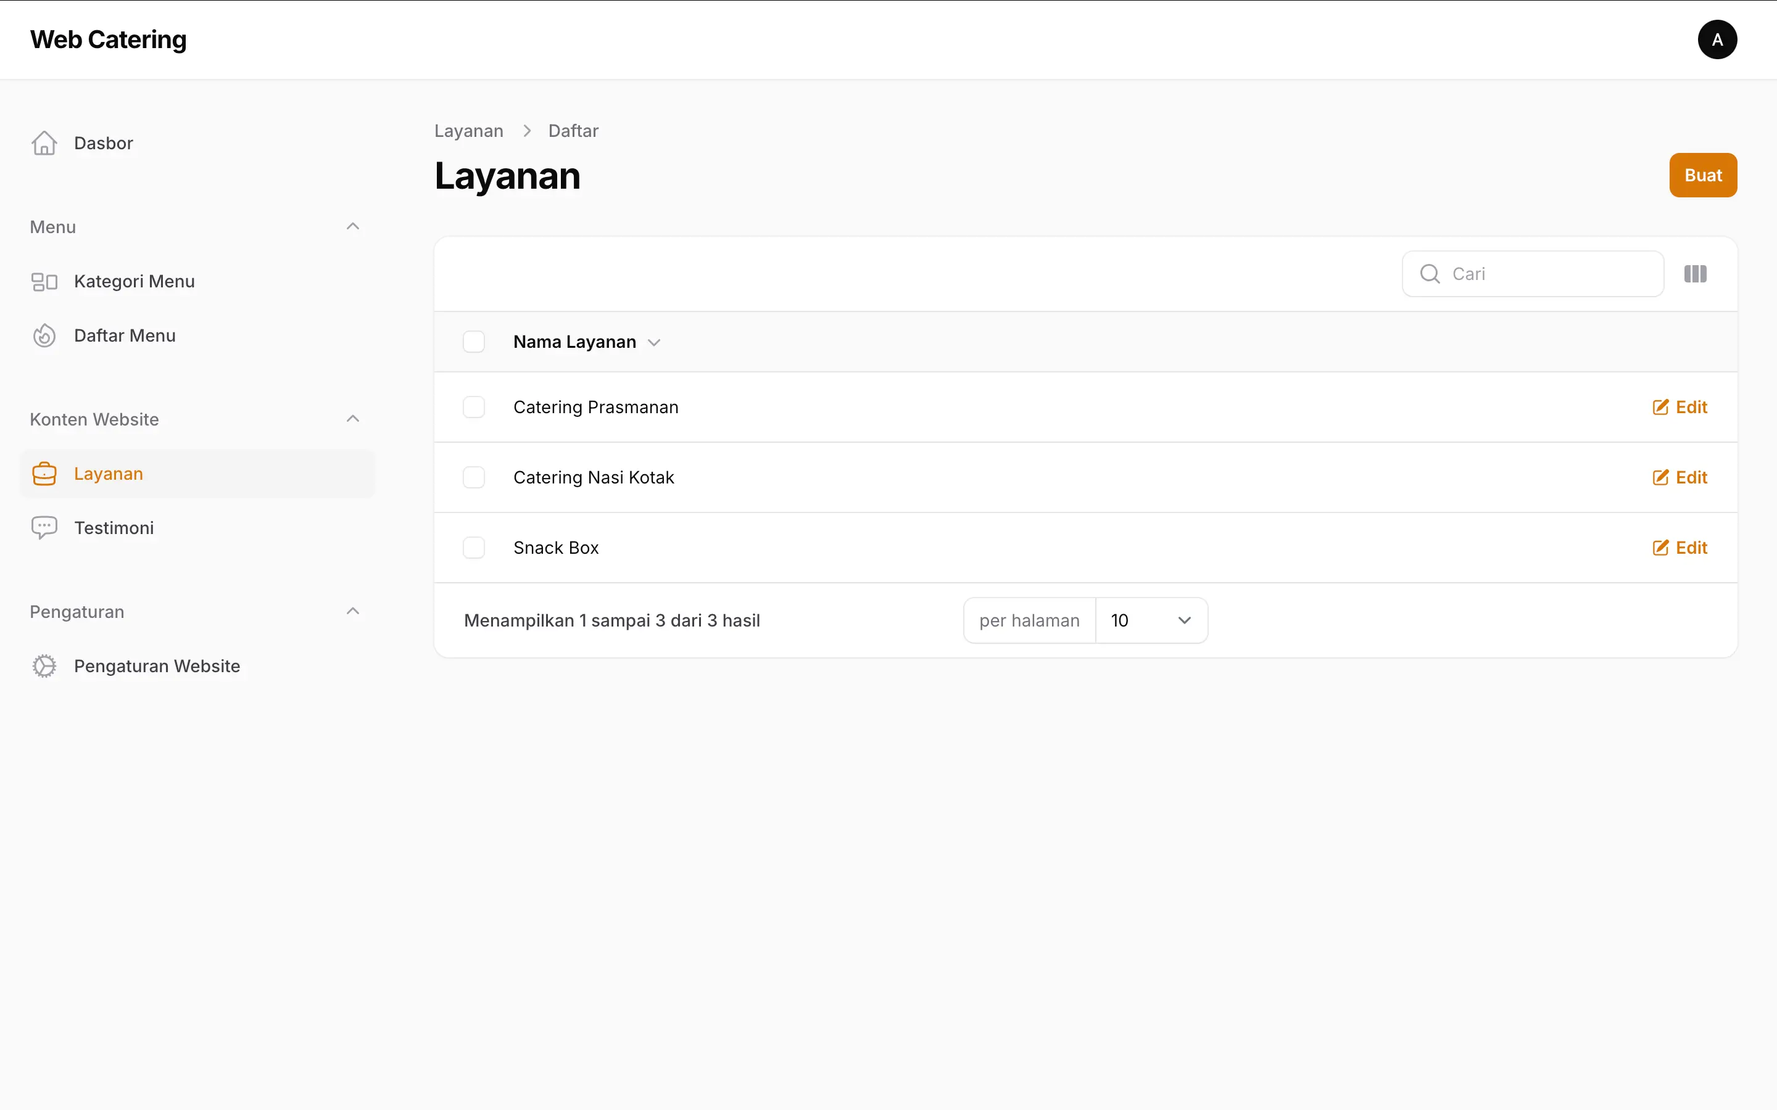
Task: Click Edit for Snack Box
Action: (1680, 548)
